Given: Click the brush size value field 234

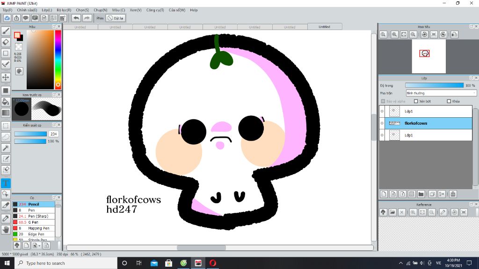Looking at the screenshot, I should (x=54, y=134).
